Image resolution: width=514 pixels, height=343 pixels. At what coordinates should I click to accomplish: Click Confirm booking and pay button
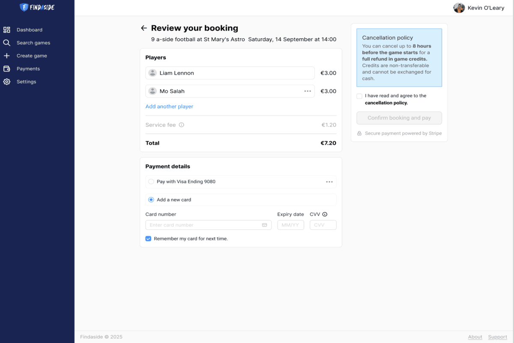[399, 118]
